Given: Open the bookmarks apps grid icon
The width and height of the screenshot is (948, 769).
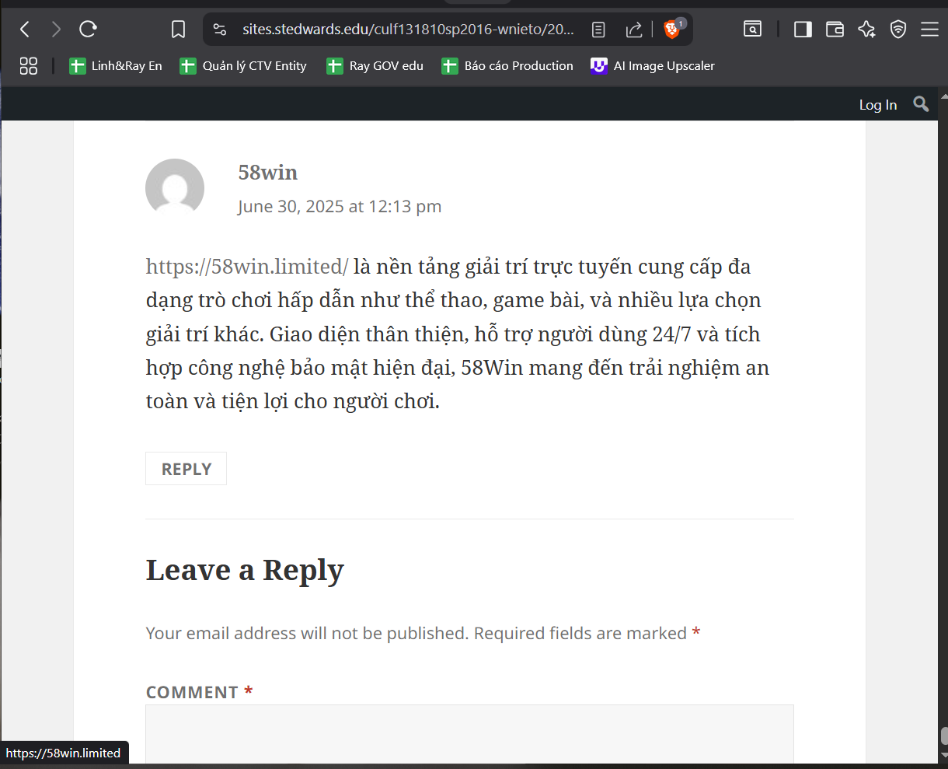Looking at the screenshot, I should [29, 66].
